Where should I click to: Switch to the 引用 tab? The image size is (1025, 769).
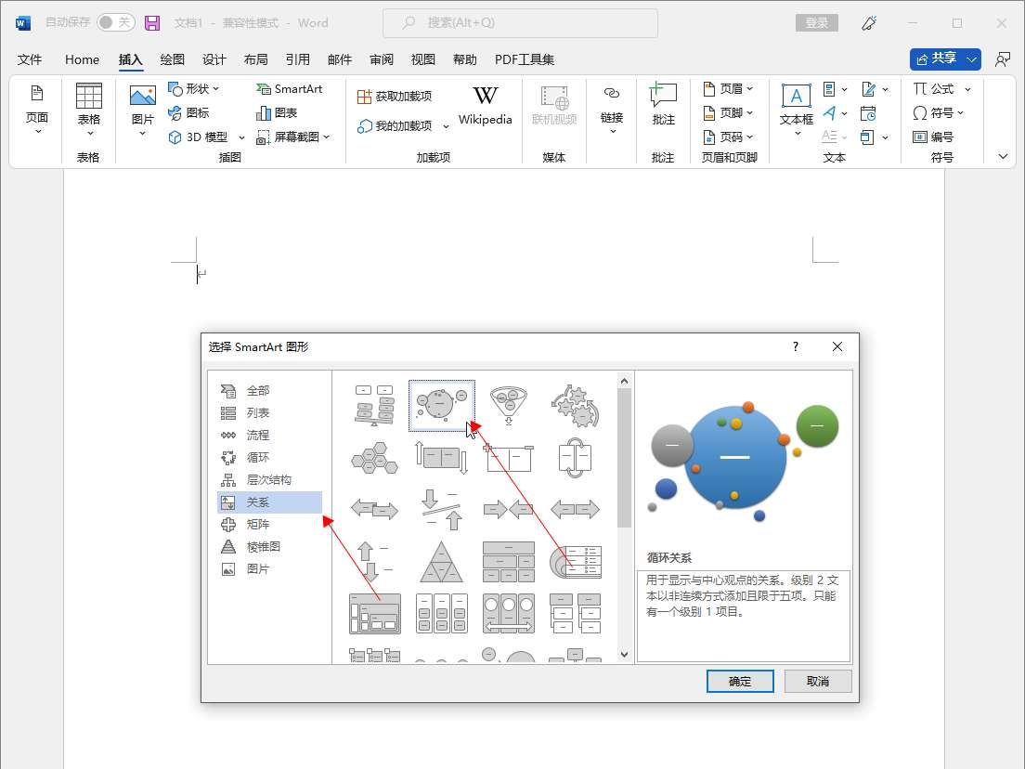[x=297, y=59]
